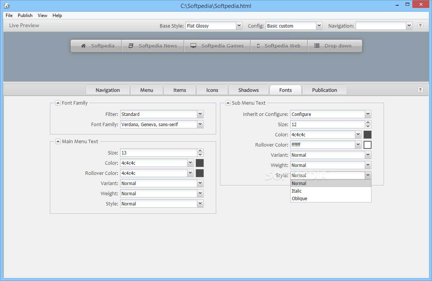Switch to the Shadows tab
Image resolution: width=432 pixels, height=281 pixels.
tap(249, 90)
